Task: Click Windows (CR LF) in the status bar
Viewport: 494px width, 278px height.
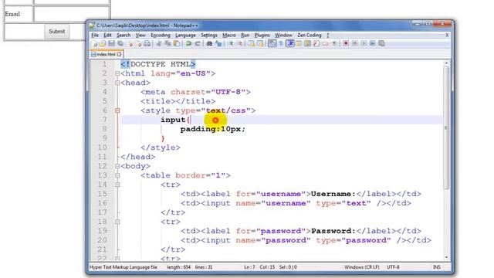Action: 362,267
